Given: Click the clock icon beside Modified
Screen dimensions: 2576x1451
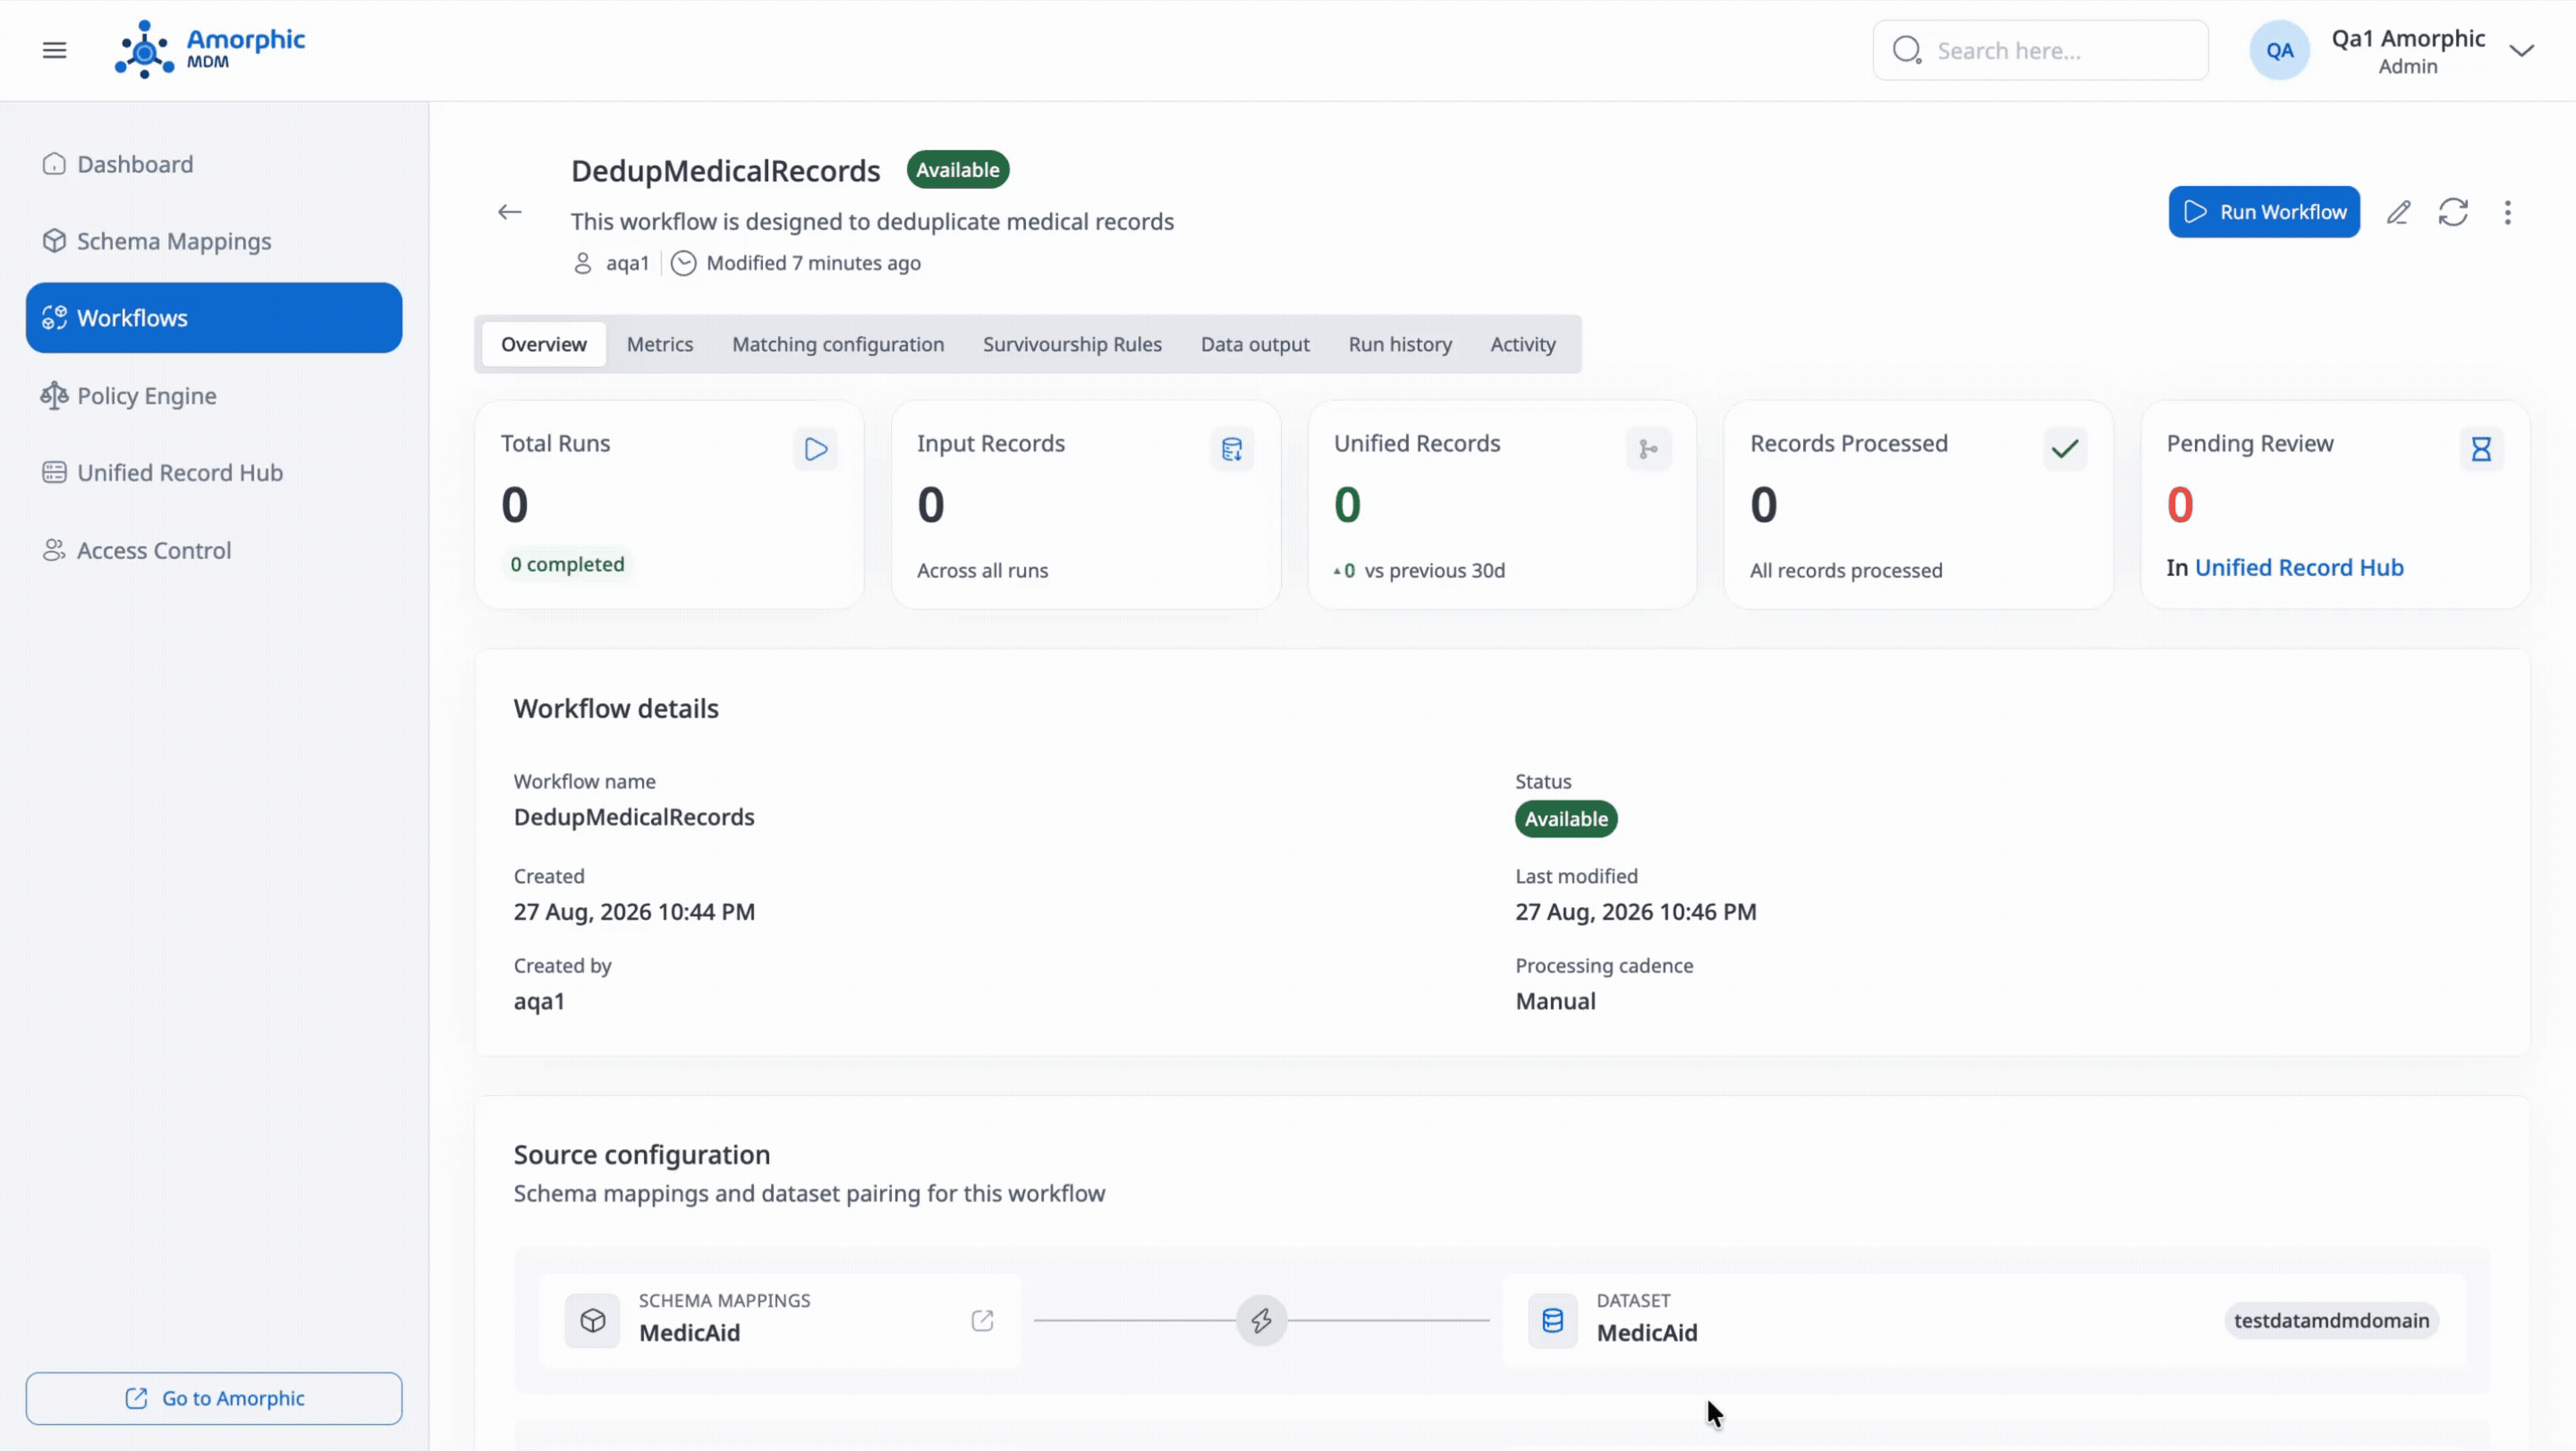Looking at the screenshot, I should click(x=683, y=263).
